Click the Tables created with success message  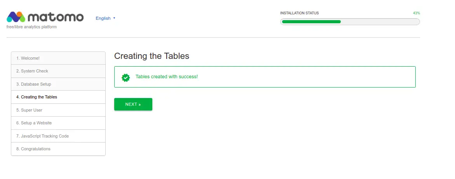167,77
